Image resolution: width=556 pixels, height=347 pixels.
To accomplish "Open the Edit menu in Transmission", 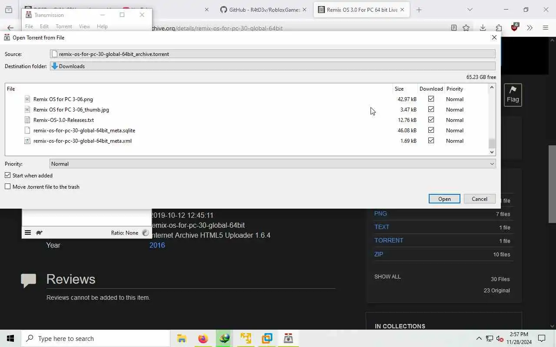I will [44, 26].
